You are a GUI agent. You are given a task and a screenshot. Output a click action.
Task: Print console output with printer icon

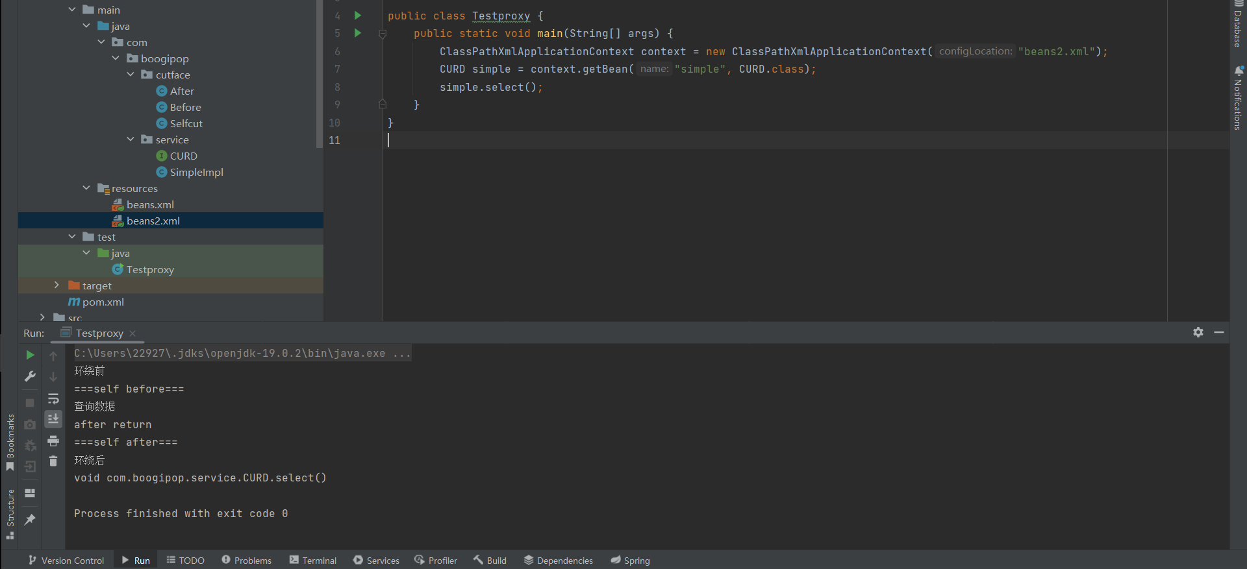[x=53, y=441]
